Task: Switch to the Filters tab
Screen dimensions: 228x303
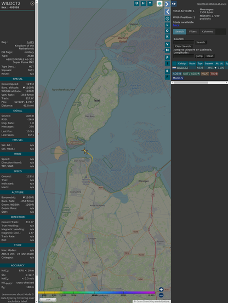Action: tap(193, 32)
